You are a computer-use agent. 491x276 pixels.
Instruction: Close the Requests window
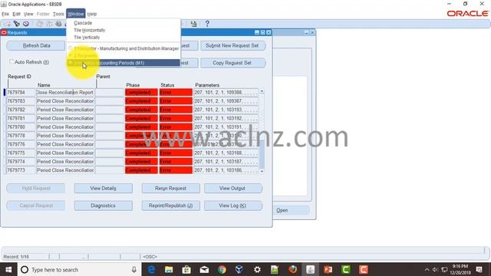click(269, 32)
